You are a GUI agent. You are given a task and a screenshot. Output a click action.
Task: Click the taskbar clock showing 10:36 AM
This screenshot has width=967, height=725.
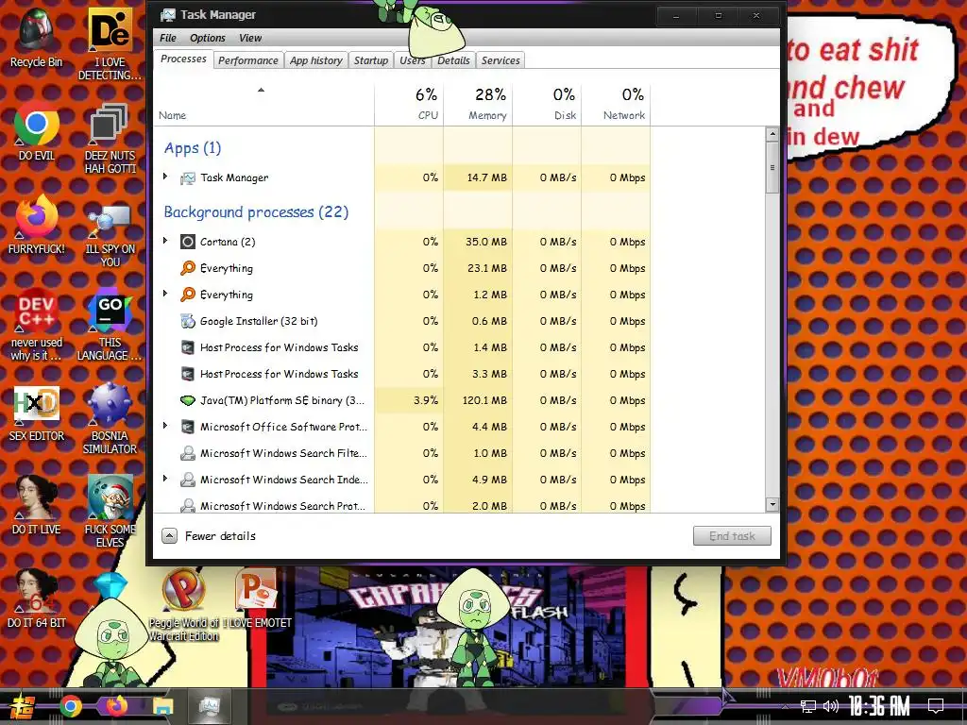(x=879, y=706)
